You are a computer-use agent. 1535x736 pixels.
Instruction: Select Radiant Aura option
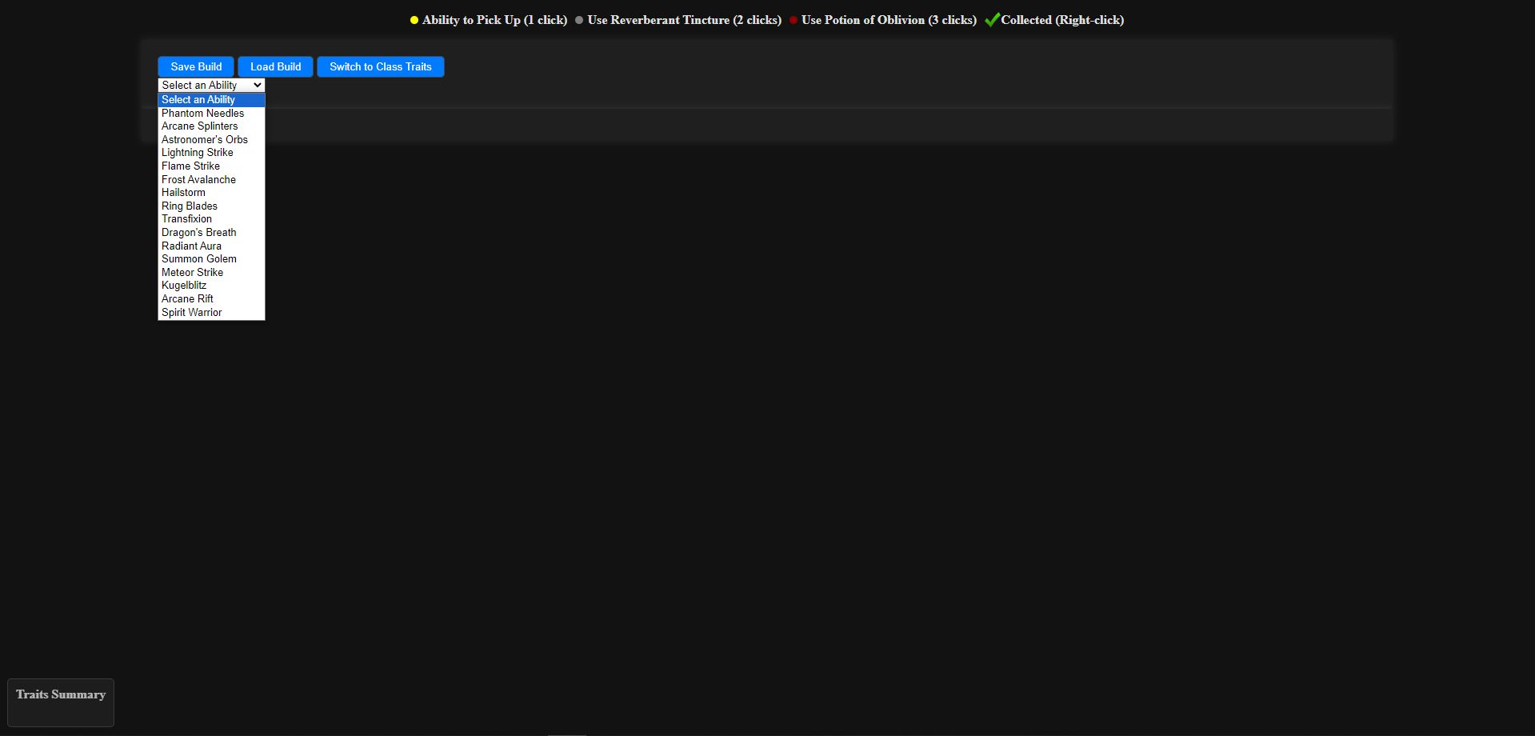[211, 246]
